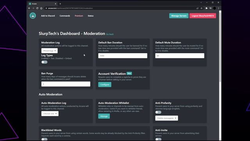Click Manage under Auto-Moderation Whitelist
This screenshot has height=141, width=250.
pyautogui.click(x=104, y=116)
